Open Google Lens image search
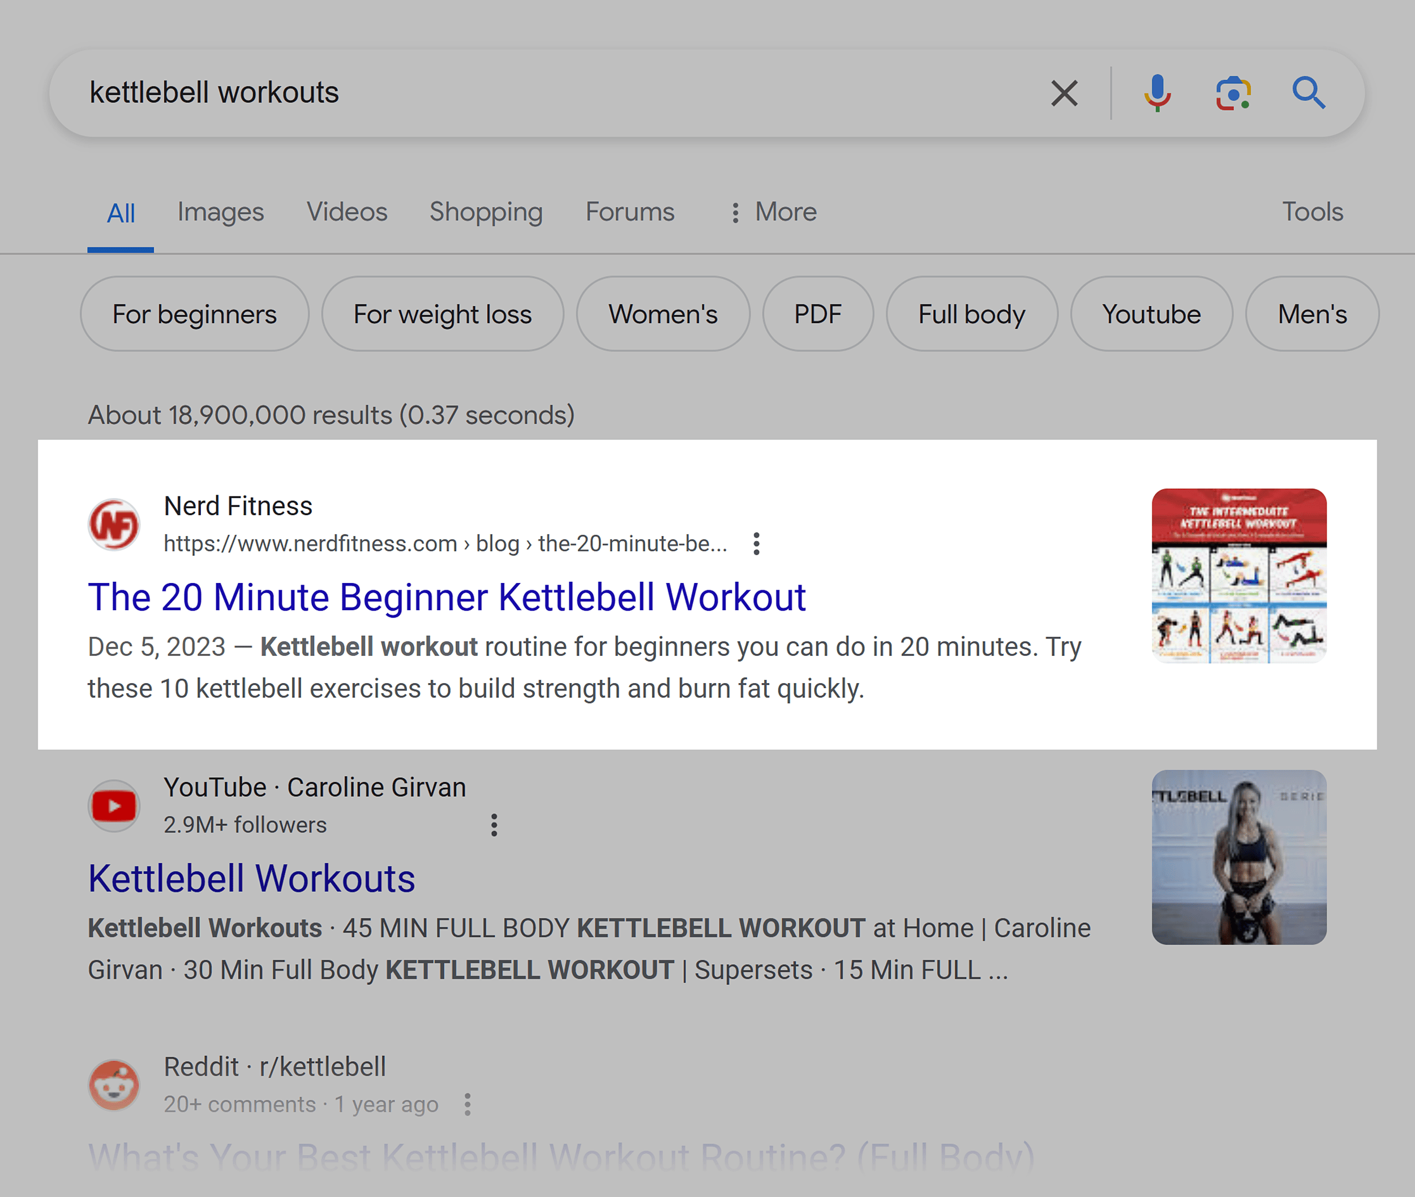This screenshot has width=1415, height=1197. point(1233,92)
